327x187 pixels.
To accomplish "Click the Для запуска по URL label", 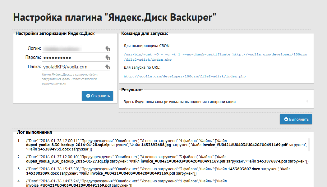I will (x=142, y=67).
